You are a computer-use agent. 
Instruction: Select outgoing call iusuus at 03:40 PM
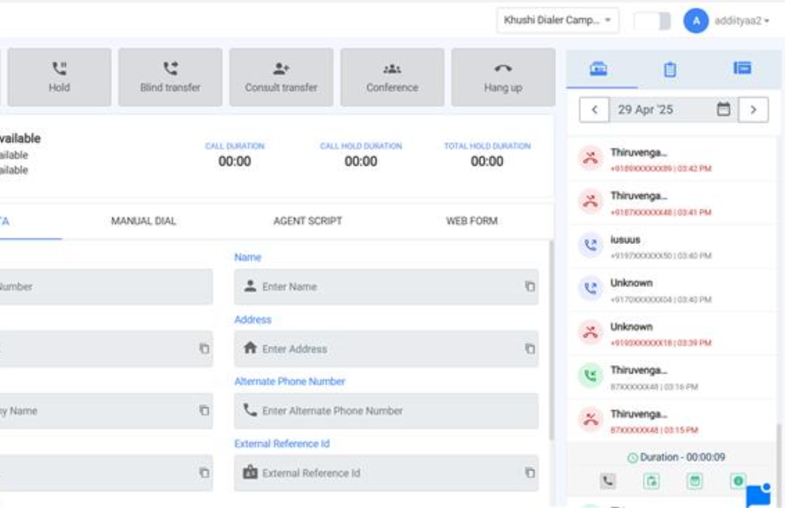pyautogui.click(x=672, y=247)
